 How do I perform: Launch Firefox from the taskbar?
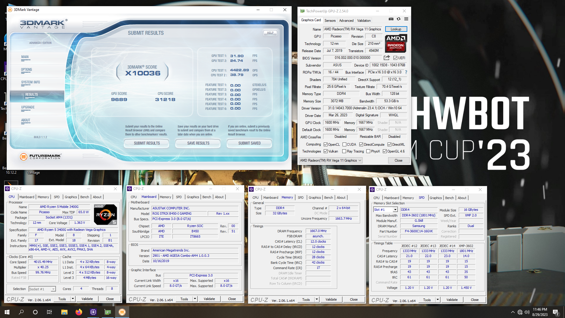coord(79,312)
